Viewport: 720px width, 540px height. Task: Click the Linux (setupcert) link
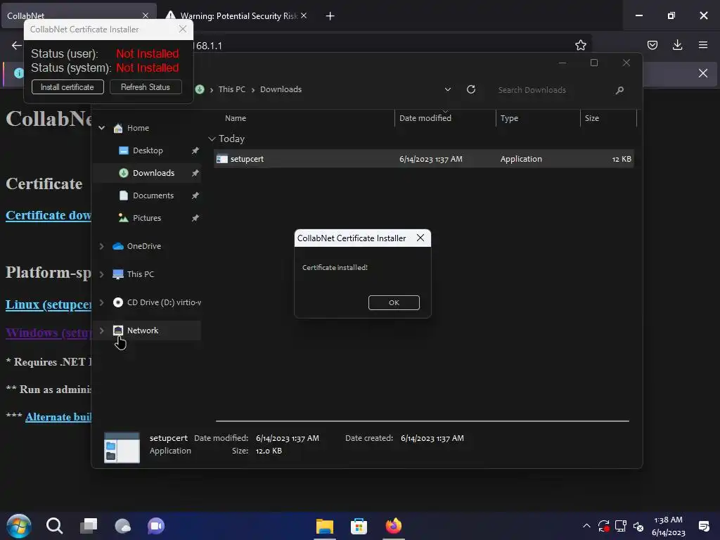coord(49,304)
